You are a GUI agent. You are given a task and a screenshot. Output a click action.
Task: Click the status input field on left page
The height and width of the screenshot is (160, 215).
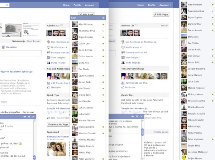point(20,53)
